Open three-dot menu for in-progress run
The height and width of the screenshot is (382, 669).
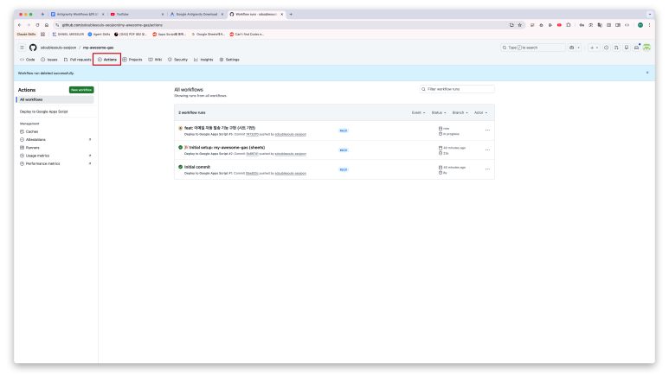point(487,130)
